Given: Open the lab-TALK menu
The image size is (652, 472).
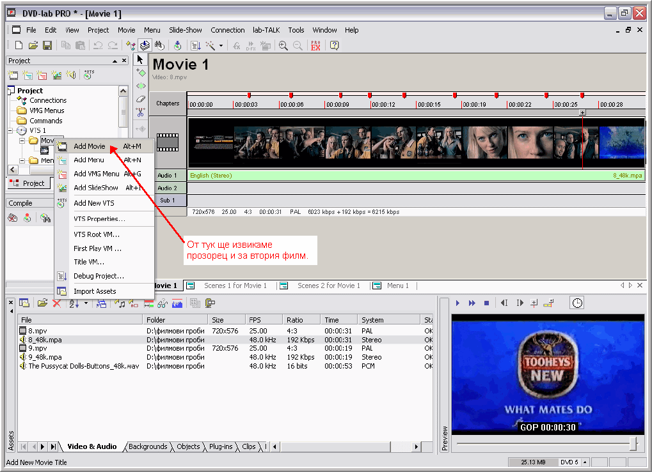Looking at the screenshot, I should pyautogui.click(x=266, y=30).
